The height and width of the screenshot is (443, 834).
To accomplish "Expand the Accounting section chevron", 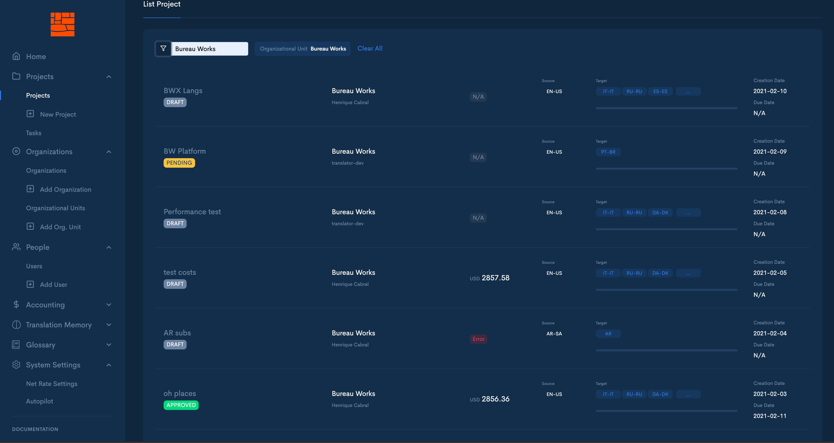I will point(109,304).
